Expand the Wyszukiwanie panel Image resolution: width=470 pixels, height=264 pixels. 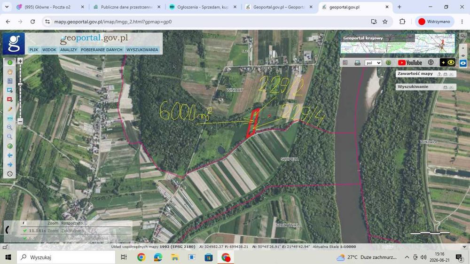click(x=446, y=87)
